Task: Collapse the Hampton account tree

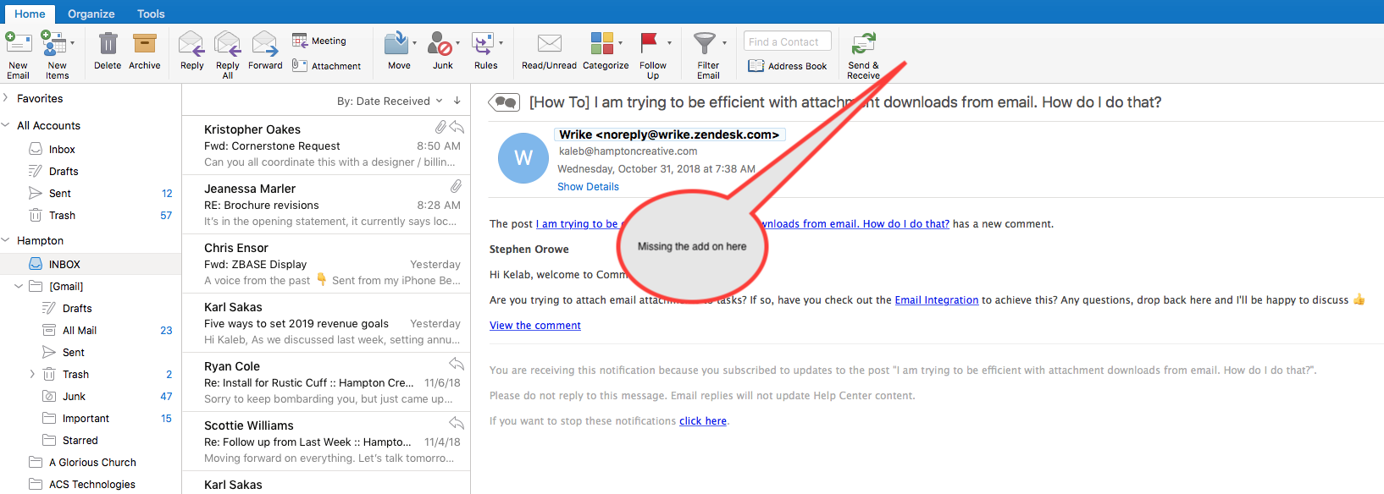Action: pyautogui.click(x=7, y=240)
